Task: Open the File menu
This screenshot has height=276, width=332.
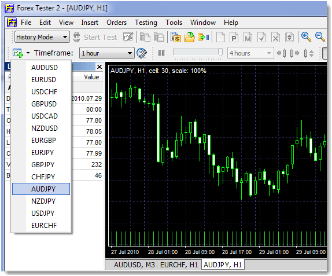Action: pos(26,23)
